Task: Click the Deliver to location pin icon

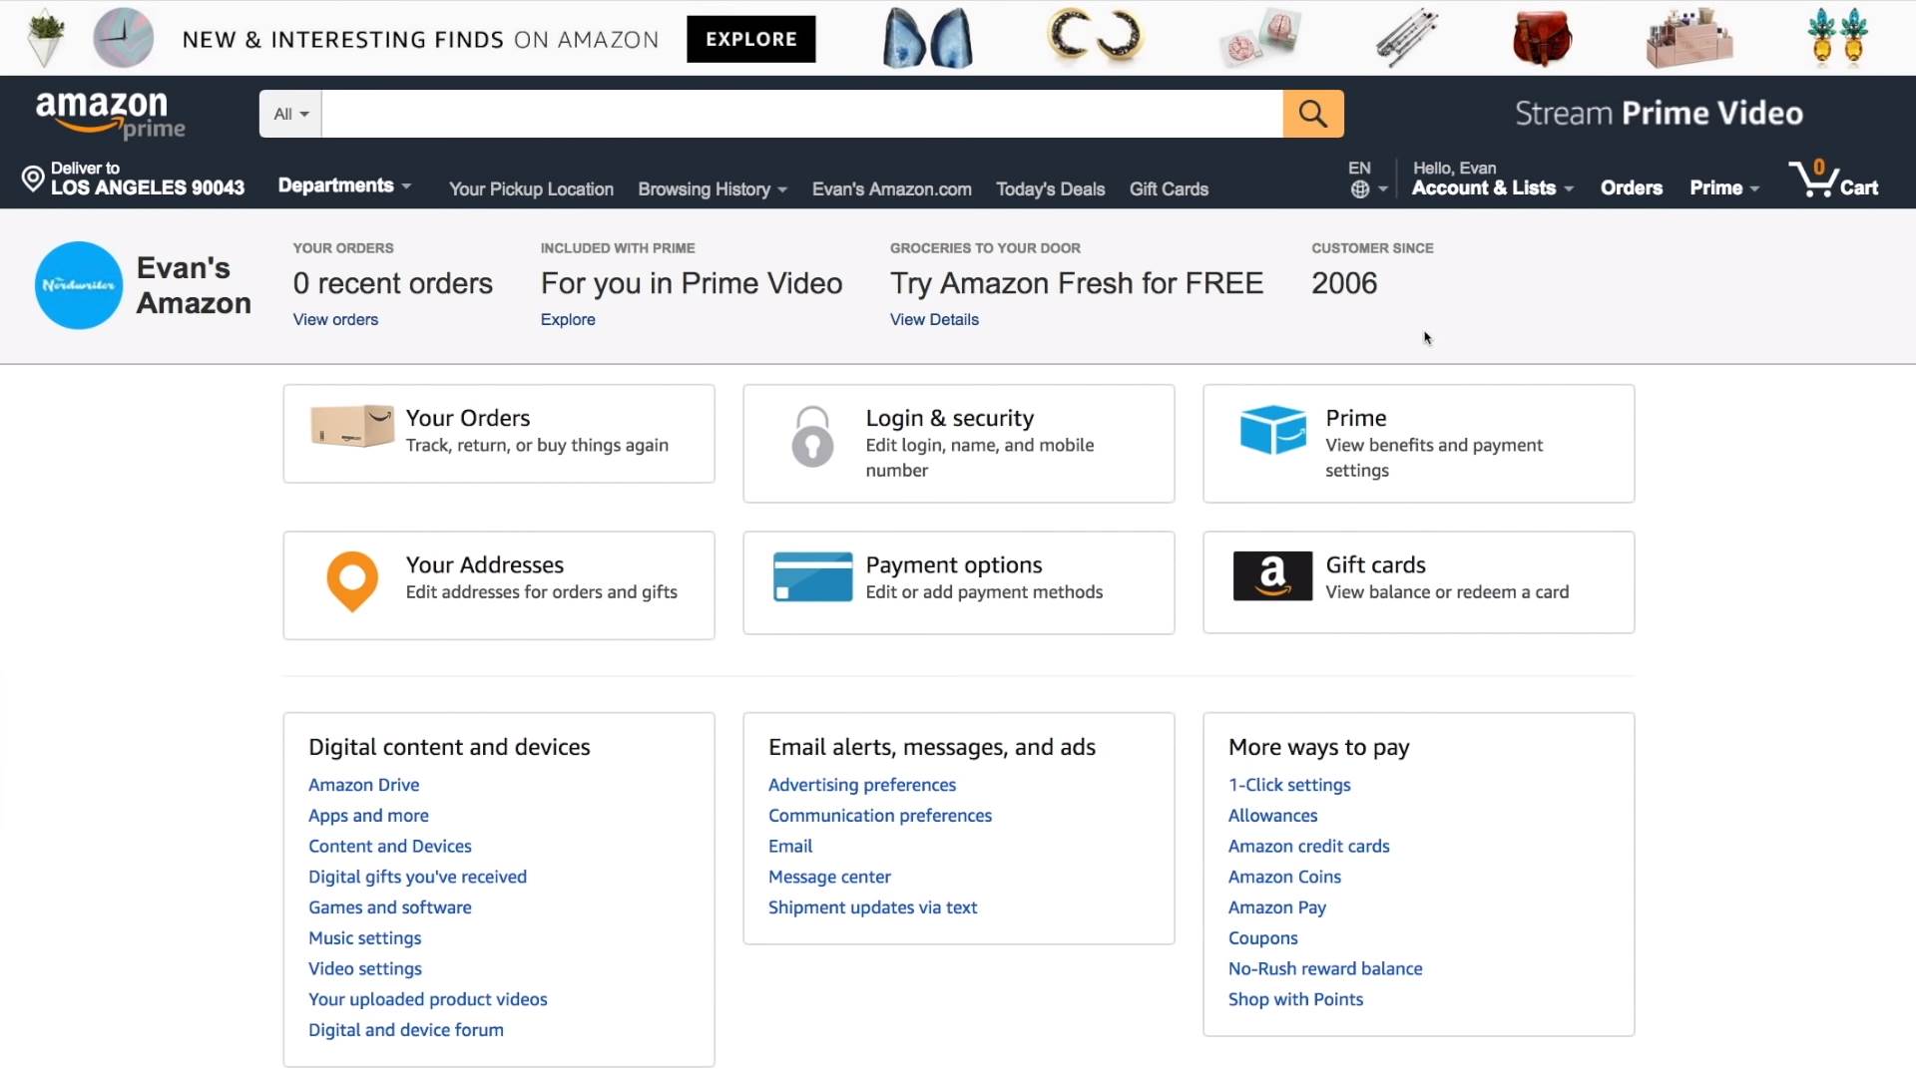Action: [33, 179]
